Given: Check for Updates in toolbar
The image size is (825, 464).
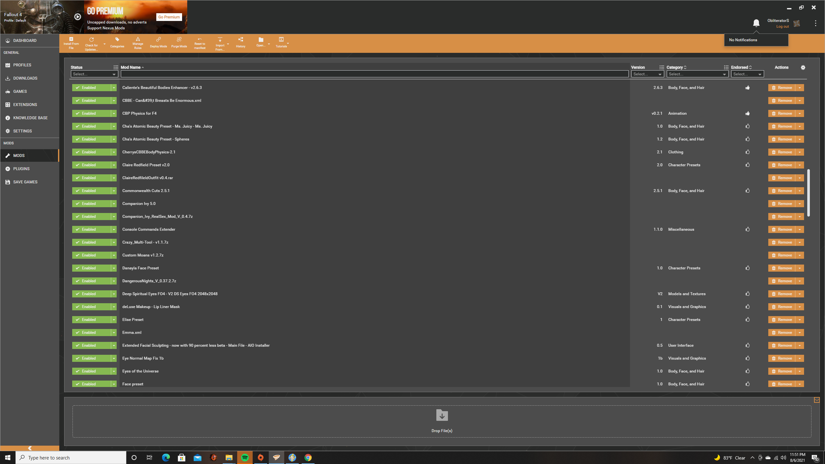Looking at the screenshot, I should tap(92, 43).
